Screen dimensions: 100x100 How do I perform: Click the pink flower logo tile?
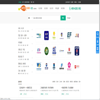[x=69, y=66]
